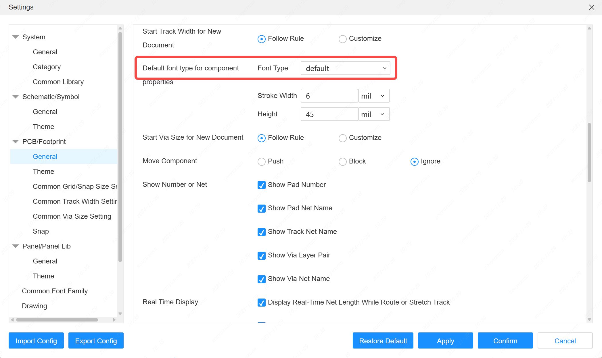Uncheck Show Pad Net Name
Image resolution: width=602 pixels, height=358 pixels.
tap(261, 208)
